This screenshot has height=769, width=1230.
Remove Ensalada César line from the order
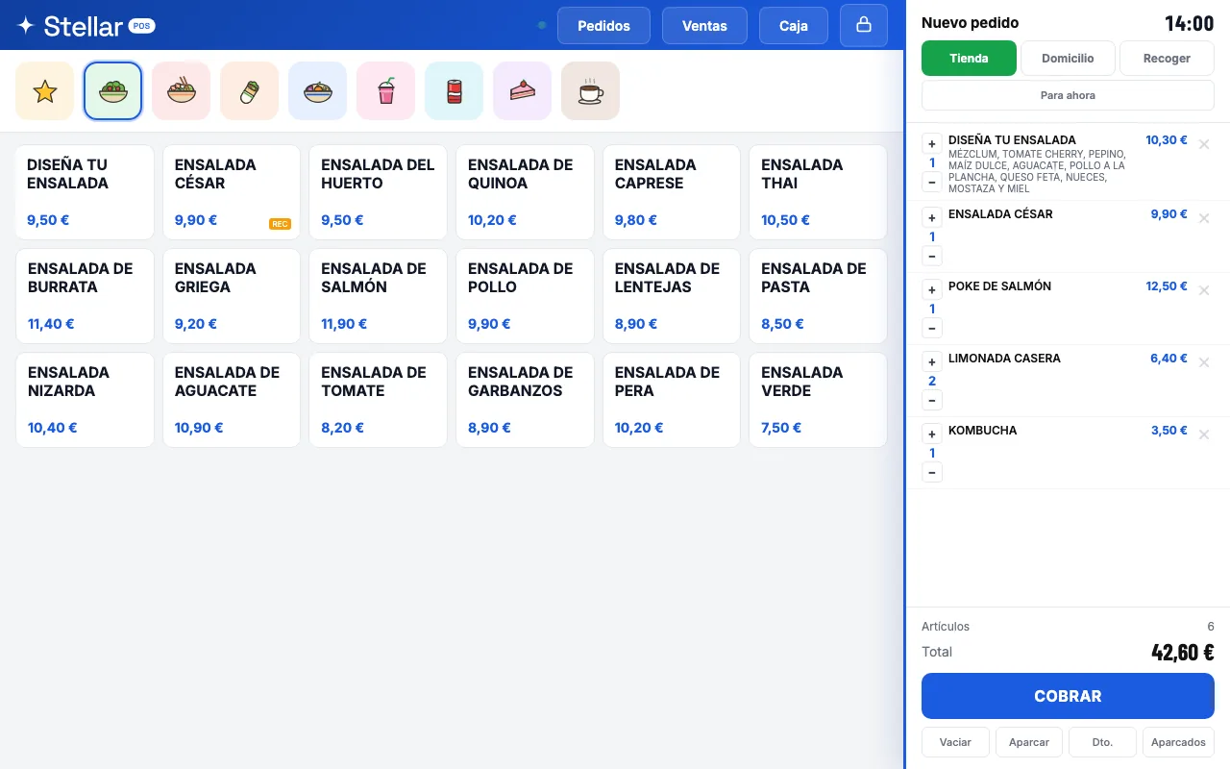tap(1204, 218)
